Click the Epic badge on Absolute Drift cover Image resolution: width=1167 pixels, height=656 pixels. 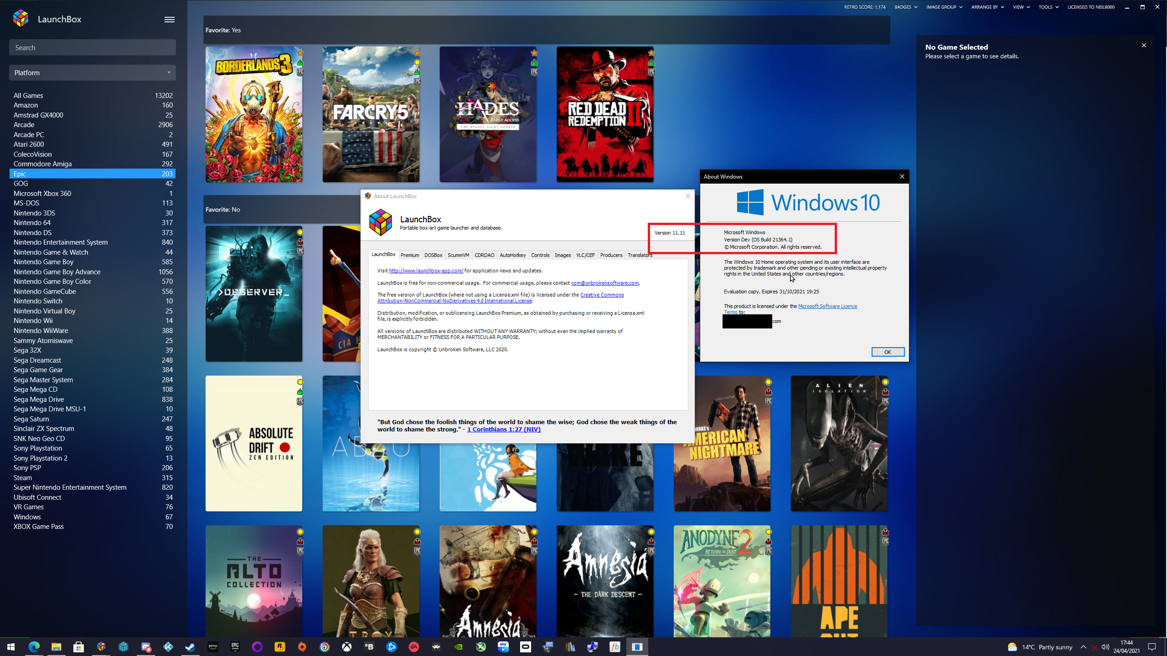[x=300, y=401]
